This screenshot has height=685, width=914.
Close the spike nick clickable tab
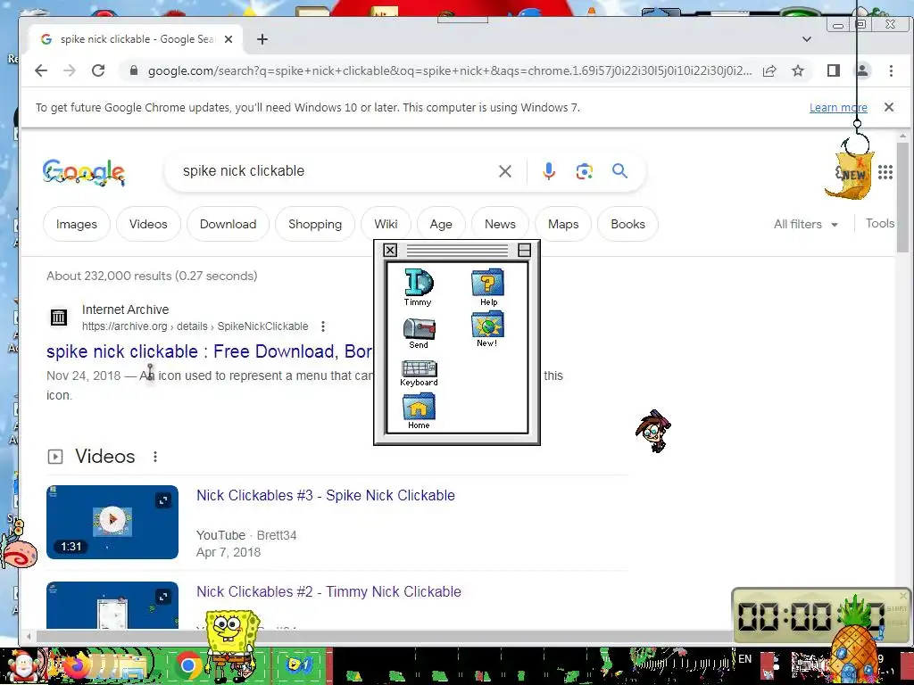228,39
